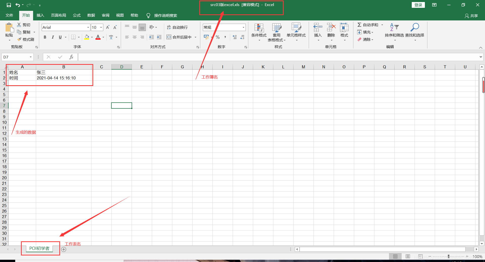The height and width of the screenshot is (262, 485).
Task: Open Conditional Formatting (条件格式)
Action: 259,32
